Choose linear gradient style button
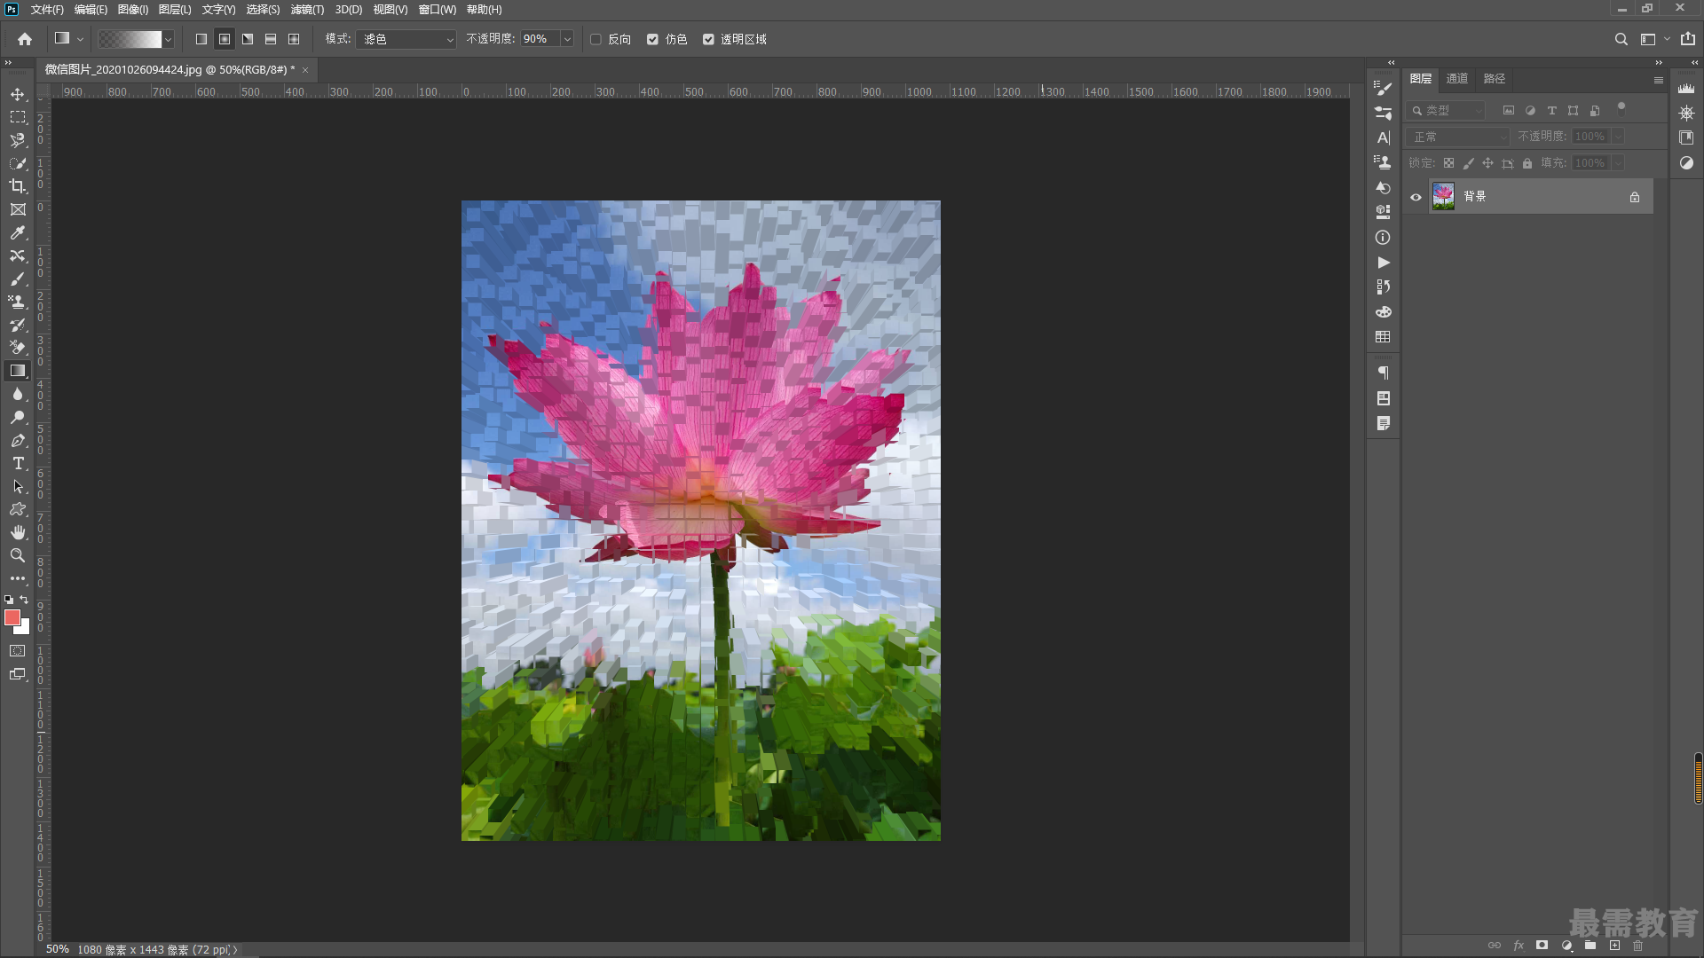Viewport: 1704px width, 958px height. (201, 39)
